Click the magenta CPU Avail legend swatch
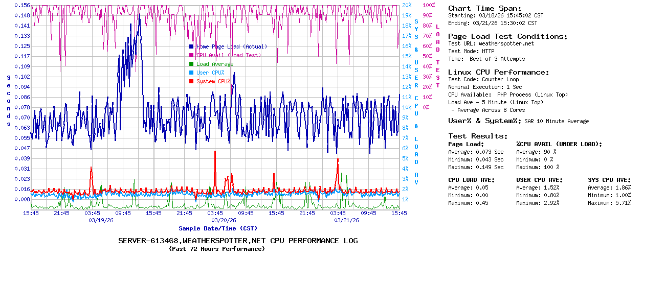The height and width of the screenshot is (281, 665). tap(191, 55)
